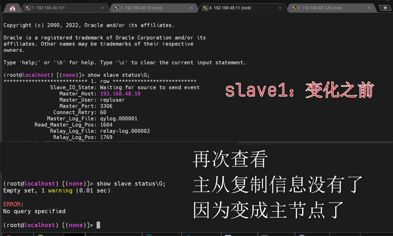Open the home tab icon

click(x=12, y=8)
